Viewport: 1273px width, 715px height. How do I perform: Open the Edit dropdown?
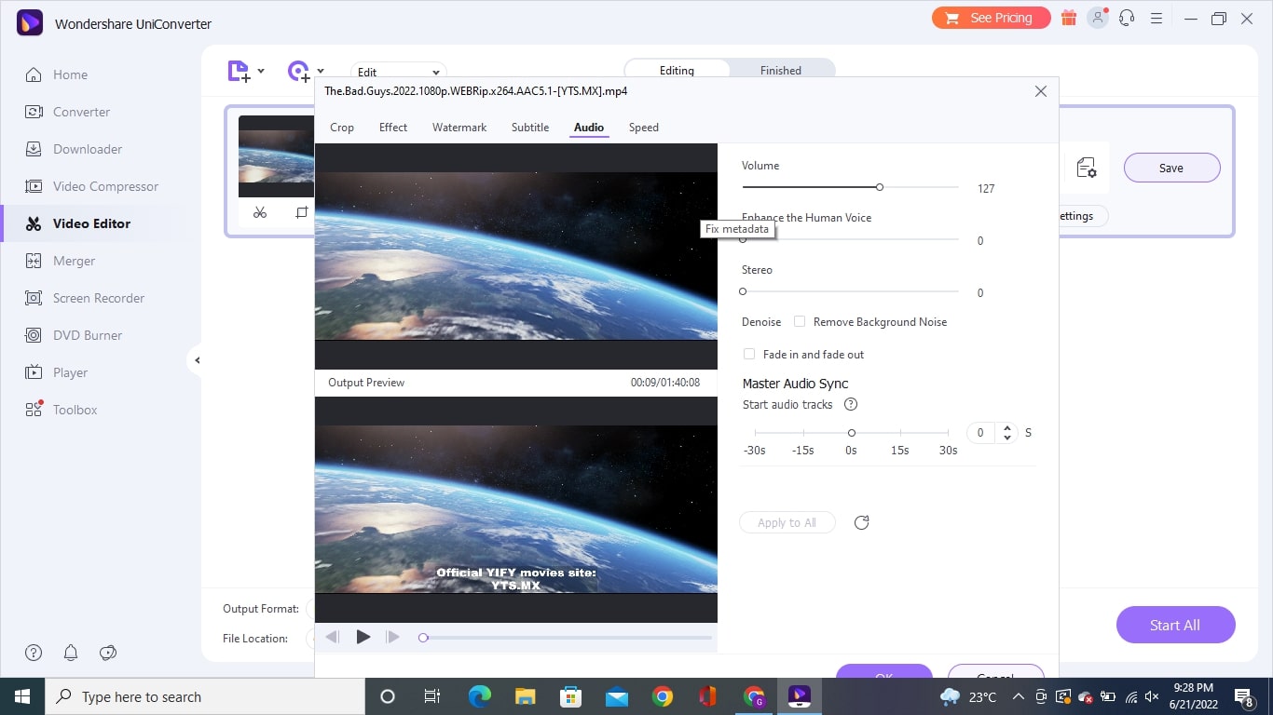pyautogui.click(x=399, y=72)
